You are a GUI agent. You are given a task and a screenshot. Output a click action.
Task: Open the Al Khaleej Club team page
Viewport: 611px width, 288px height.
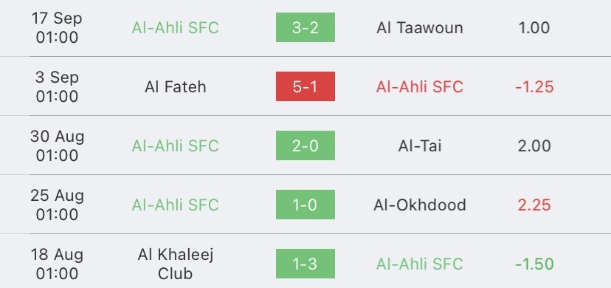(176, 264)
